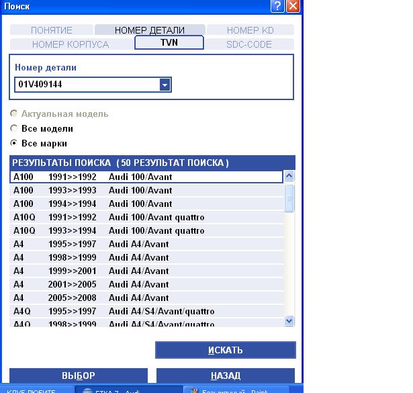Click part number field containing 01V409144

86,85
